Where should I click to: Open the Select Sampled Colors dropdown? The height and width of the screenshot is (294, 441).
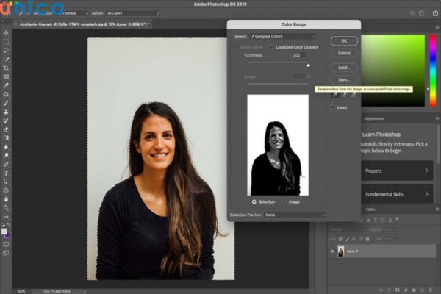283,37
